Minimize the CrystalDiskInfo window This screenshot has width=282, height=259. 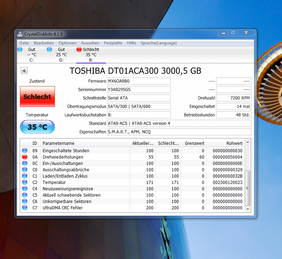[223, 33]
